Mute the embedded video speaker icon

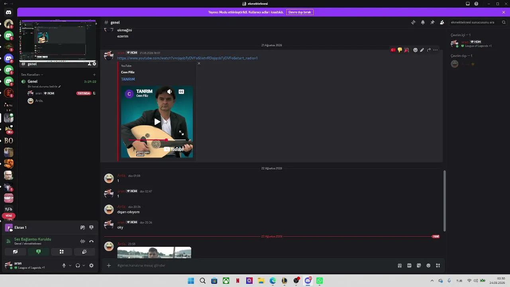[x=169, y=92]
